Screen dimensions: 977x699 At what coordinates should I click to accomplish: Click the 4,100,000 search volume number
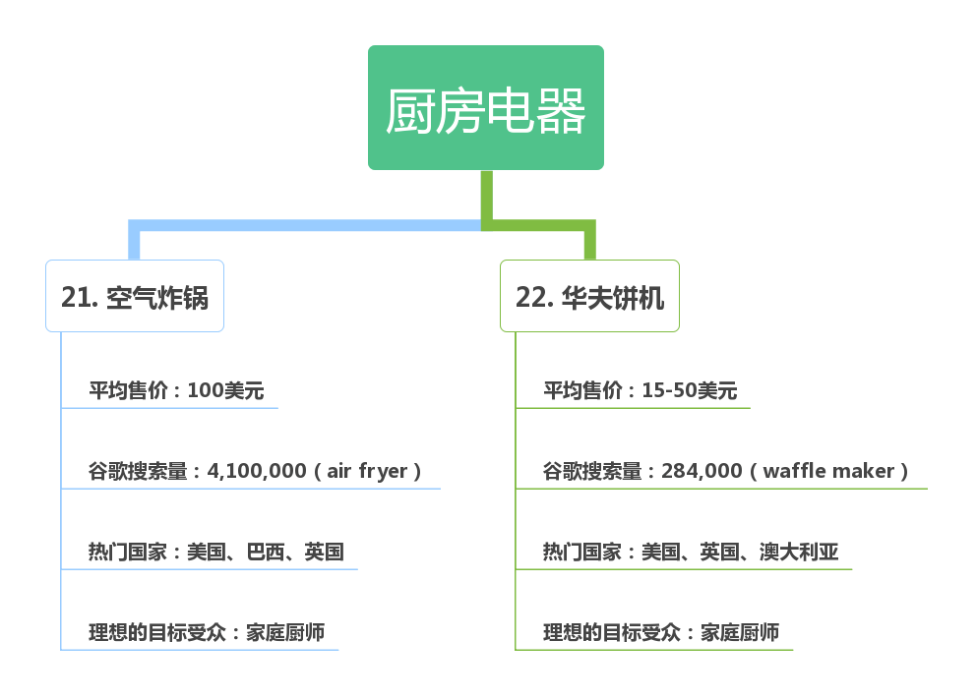tap(257, 471)
